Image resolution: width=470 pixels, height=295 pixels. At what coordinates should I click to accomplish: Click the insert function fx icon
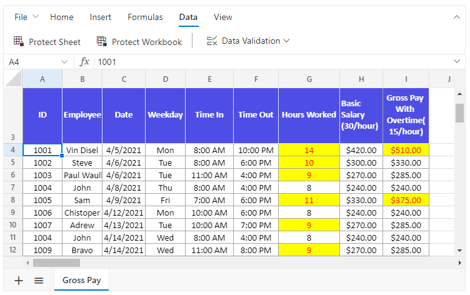85,62
